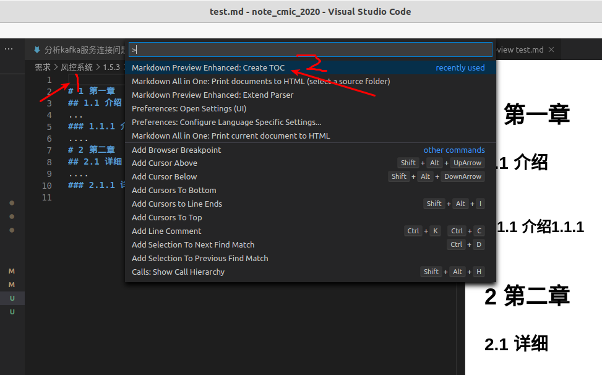Image resolution: width=602 pixels, height=375 pixels.
Task: Select Configure Language Specific Settings command
Action: (310, 122)
